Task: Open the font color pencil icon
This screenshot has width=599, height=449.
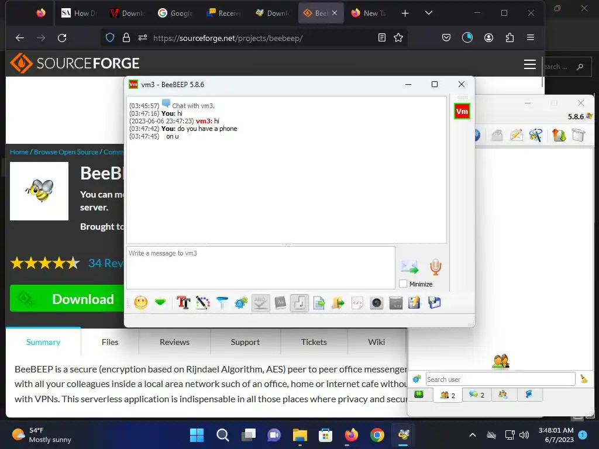Action: tap(203, 303)
